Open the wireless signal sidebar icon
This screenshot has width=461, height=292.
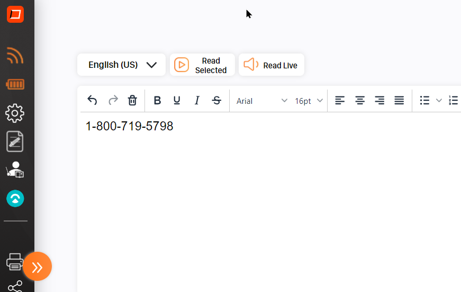[15, 55]
